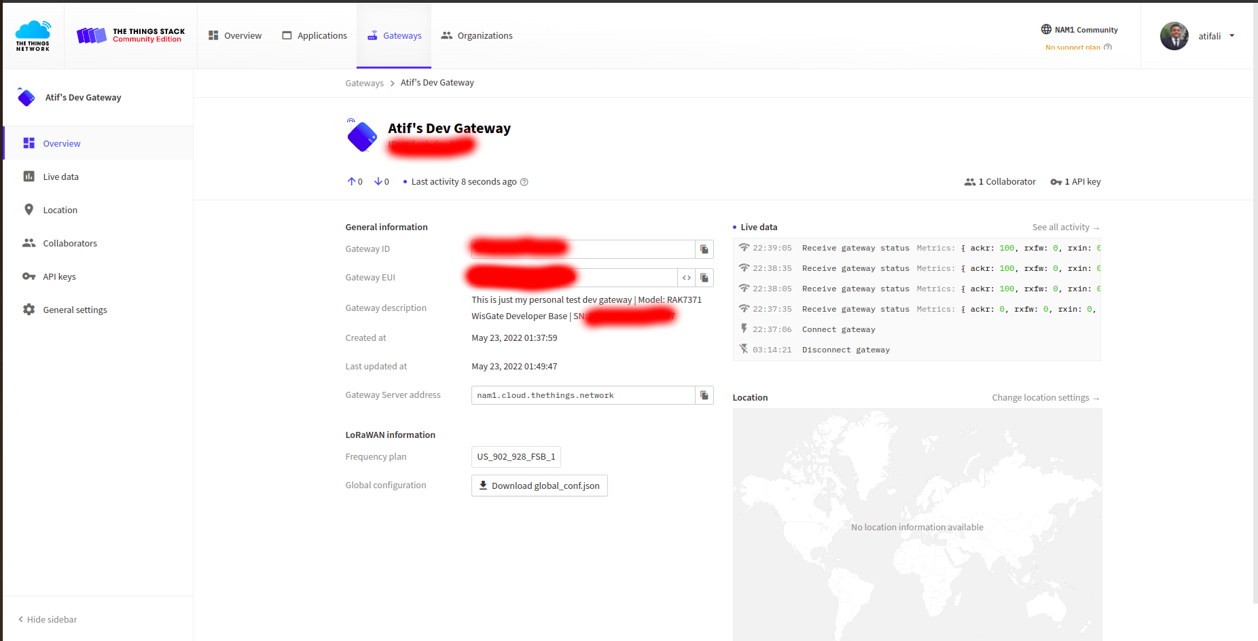Open the Applications tab
This screenshot has width=1258, height=641.
pyautogui.click(x=314, y=35)
